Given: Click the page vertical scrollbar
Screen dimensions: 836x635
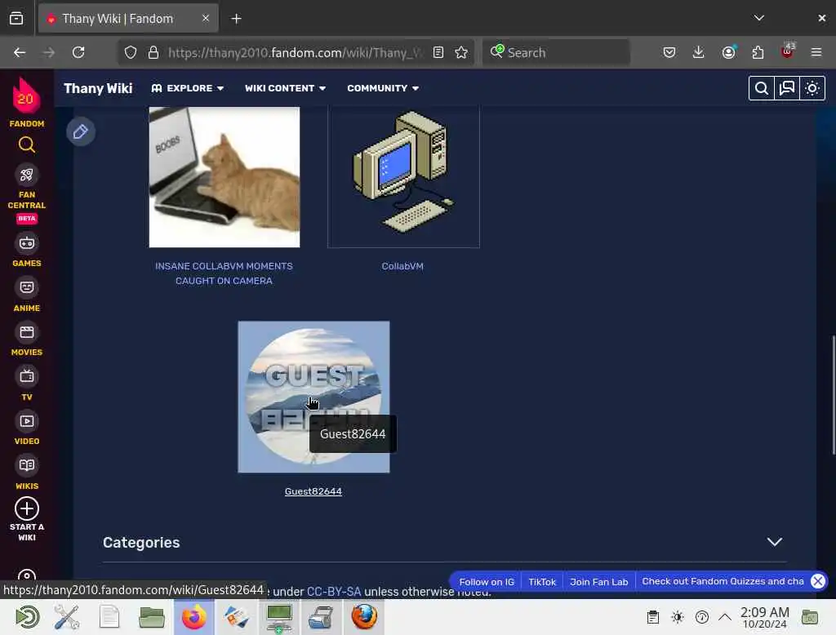Looking at the screenshot, I should pyautogui.click(x=834, y=394).
